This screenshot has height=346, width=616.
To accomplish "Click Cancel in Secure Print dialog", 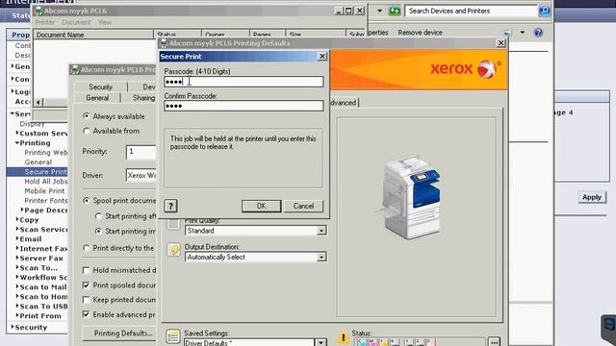I will click(x=303, y=206).
